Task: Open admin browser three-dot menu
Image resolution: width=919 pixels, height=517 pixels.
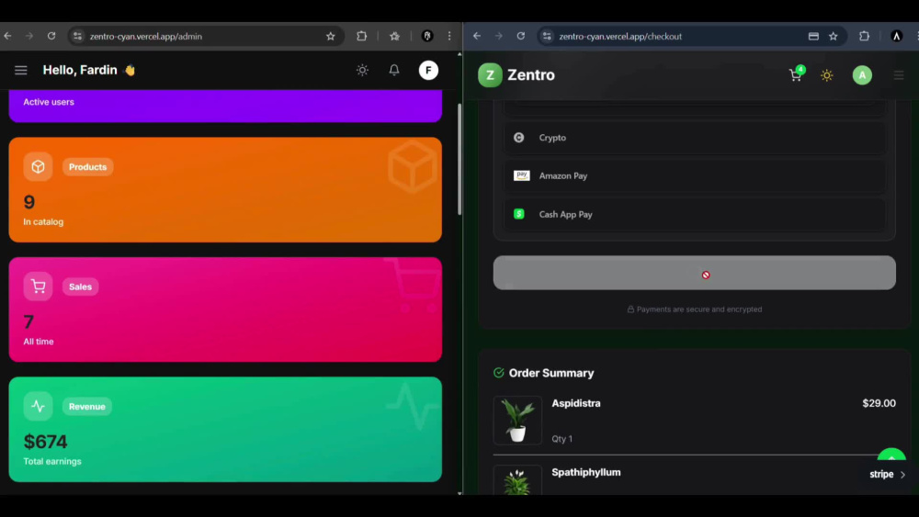Action: pyautogui.click(x=449, y=37)
